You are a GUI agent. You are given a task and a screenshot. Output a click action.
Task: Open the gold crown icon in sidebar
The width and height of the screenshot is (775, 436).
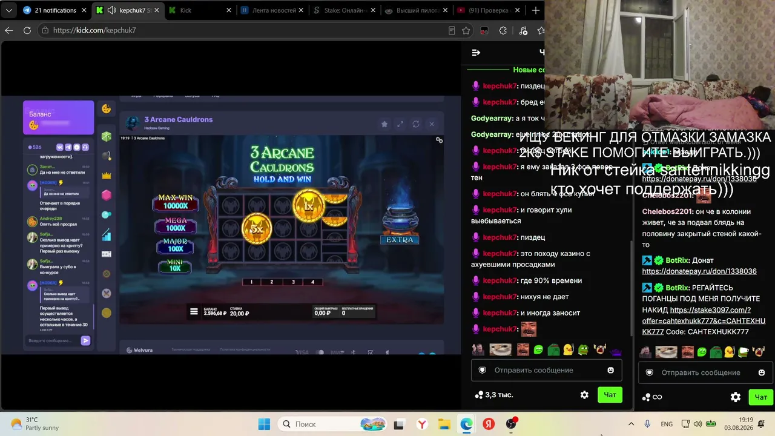click(x=107, y=176)
